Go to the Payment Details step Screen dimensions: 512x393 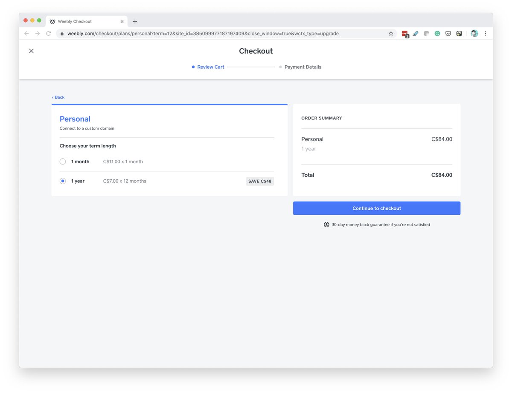(303, 67)
